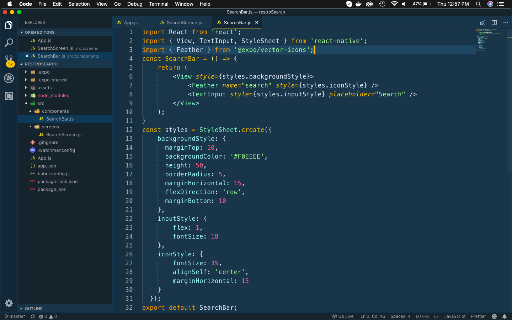Open the Search view in activity bar
The width and height of the screenshot is (512, 320).
(9, 43)
